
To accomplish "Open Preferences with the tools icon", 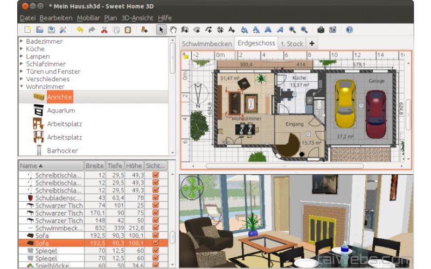I will pos(63,30).
